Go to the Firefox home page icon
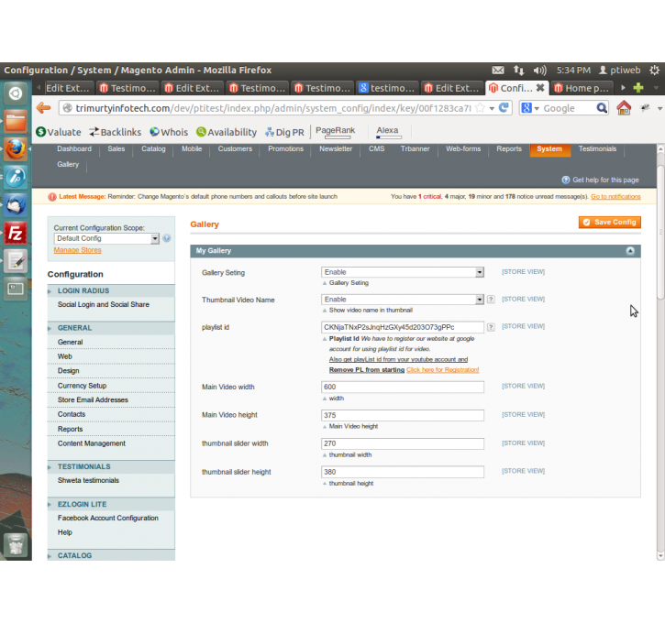 (x=624, y=108)
